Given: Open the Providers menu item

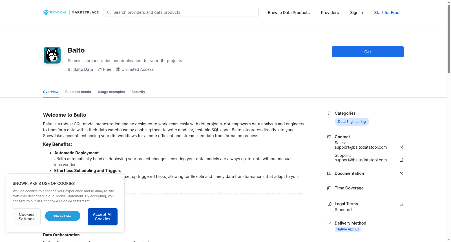Looking at the screenshot, I should point(330,13).
